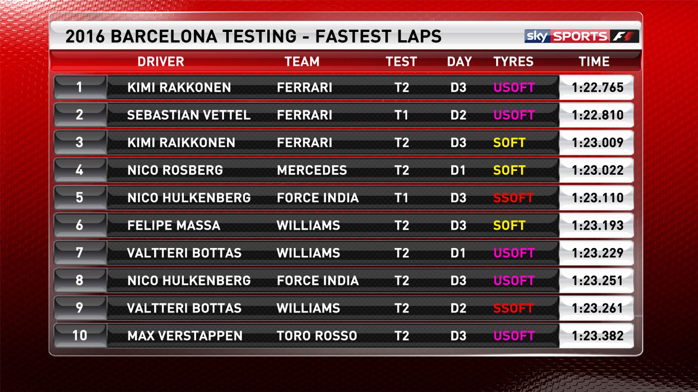This screenshot has width=698, height=392.
Task: Select the DRIVER column header
Action: [161, 62]
